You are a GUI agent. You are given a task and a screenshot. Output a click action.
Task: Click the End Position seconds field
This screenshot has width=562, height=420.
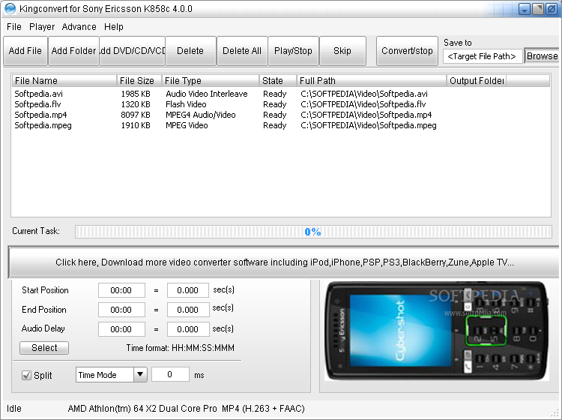point(188,310)
